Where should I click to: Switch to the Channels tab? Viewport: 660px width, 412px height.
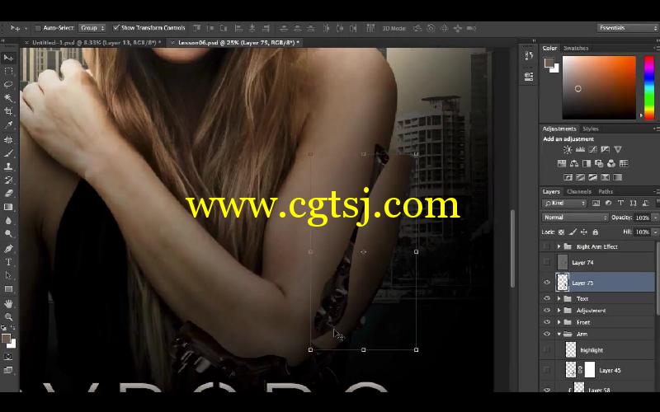click(579, 192)
